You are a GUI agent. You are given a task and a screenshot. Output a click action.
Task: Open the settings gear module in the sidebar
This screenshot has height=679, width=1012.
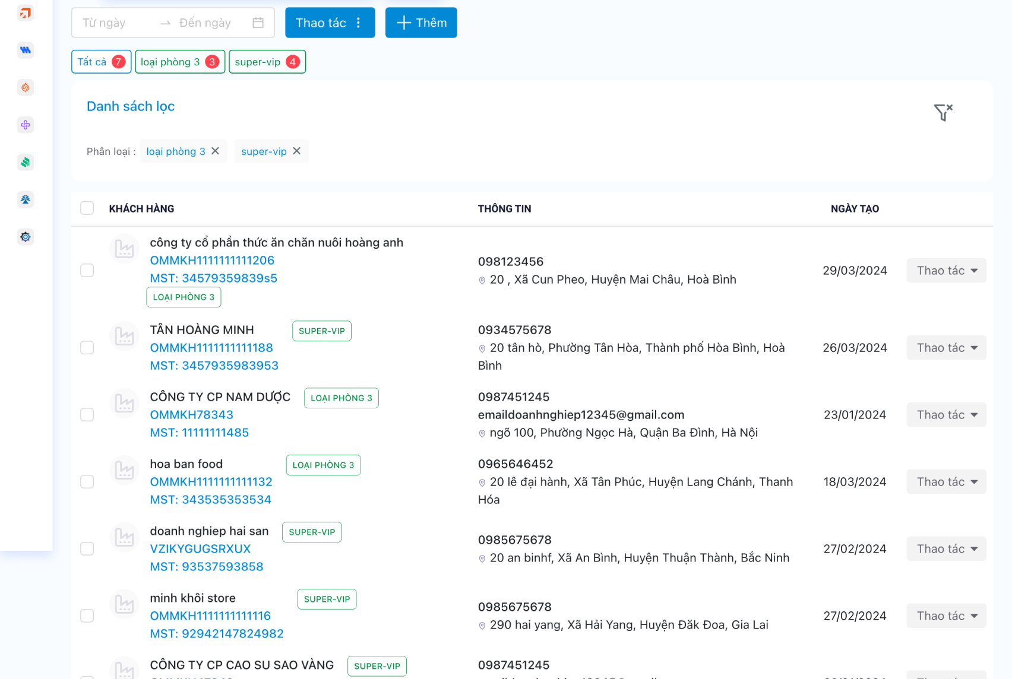(25, 237)
